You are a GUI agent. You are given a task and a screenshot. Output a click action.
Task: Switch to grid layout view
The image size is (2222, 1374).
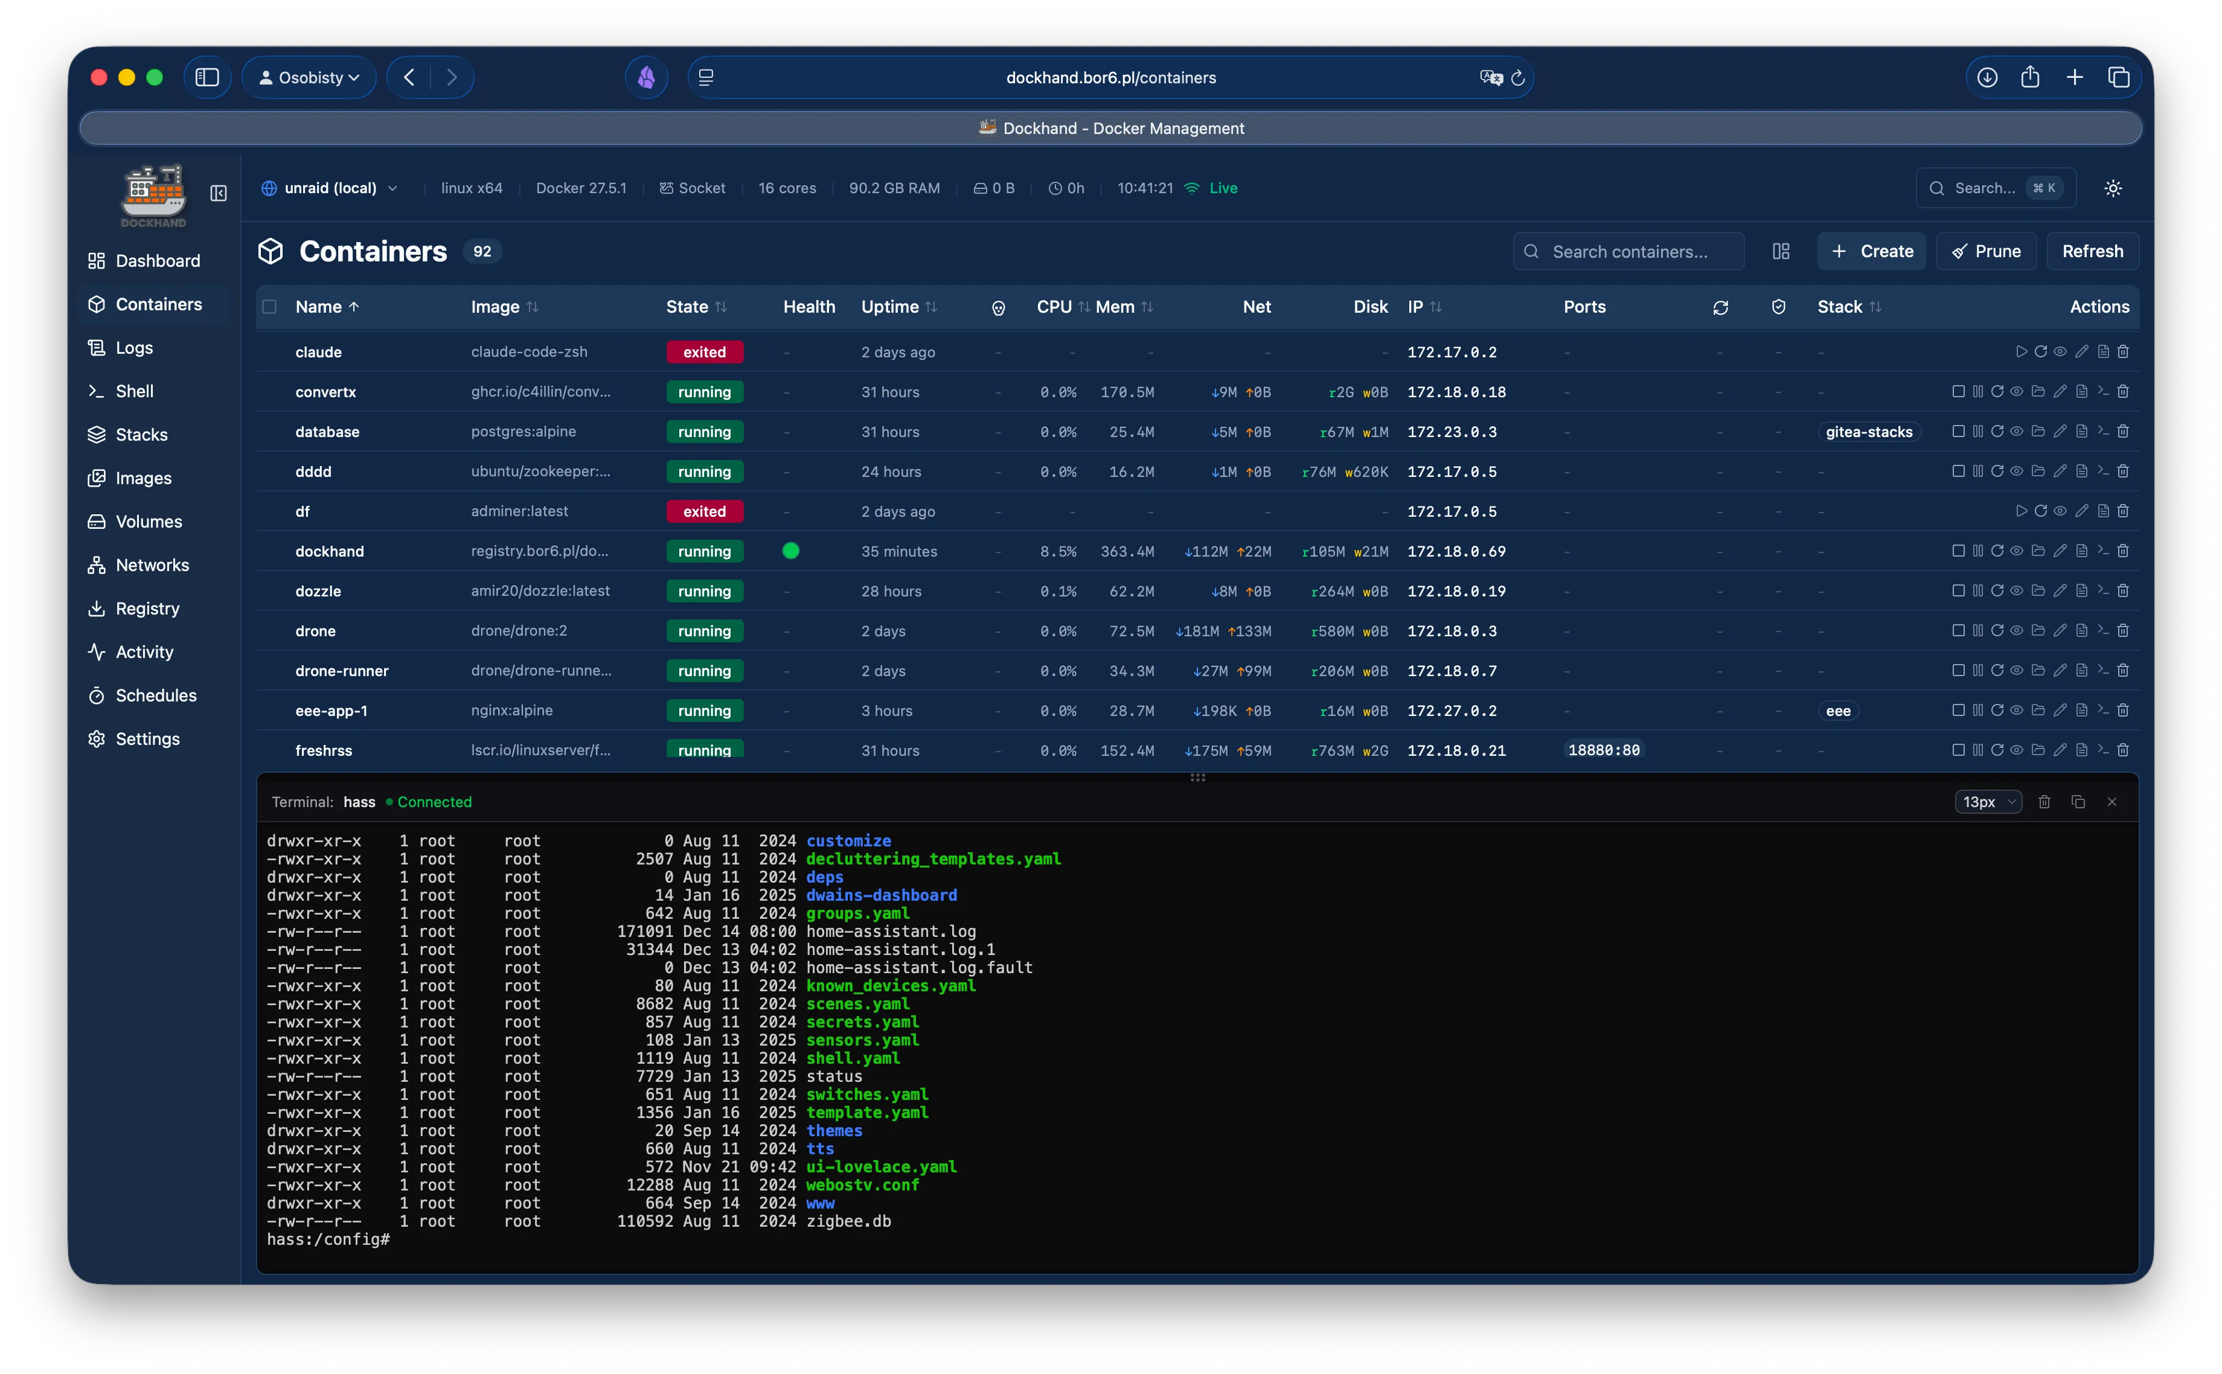pyautogui.click(x=1781, y=251)
